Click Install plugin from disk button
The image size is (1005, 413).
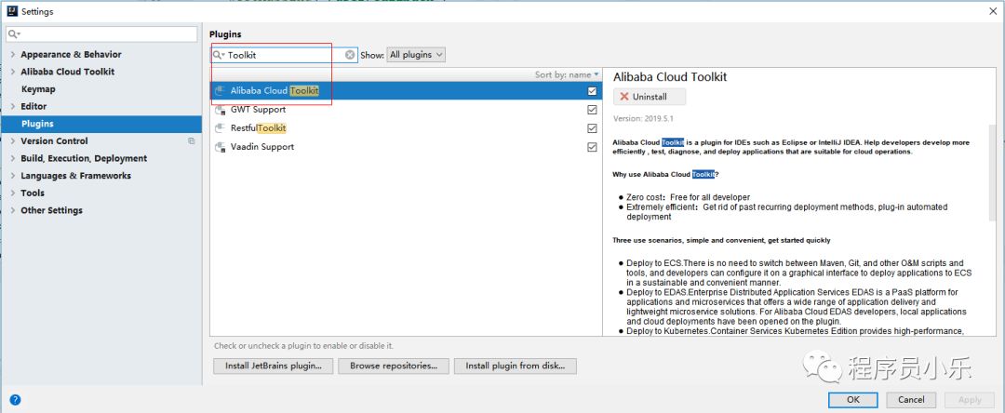click(516, 366)
